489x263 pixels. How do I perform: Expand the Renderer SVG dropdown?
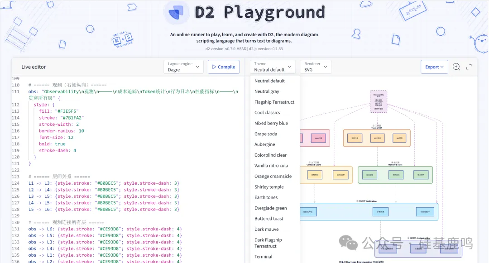pyautogui.click(x=315, y=67)
